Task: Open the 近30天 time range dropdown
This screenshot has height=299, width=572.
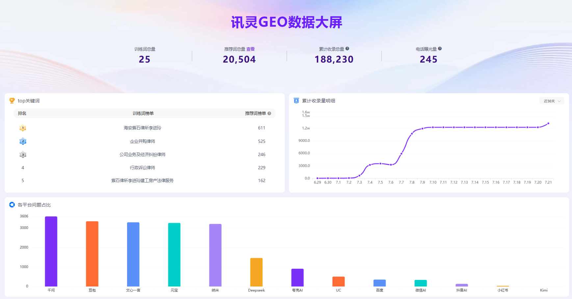Action: 552,101
